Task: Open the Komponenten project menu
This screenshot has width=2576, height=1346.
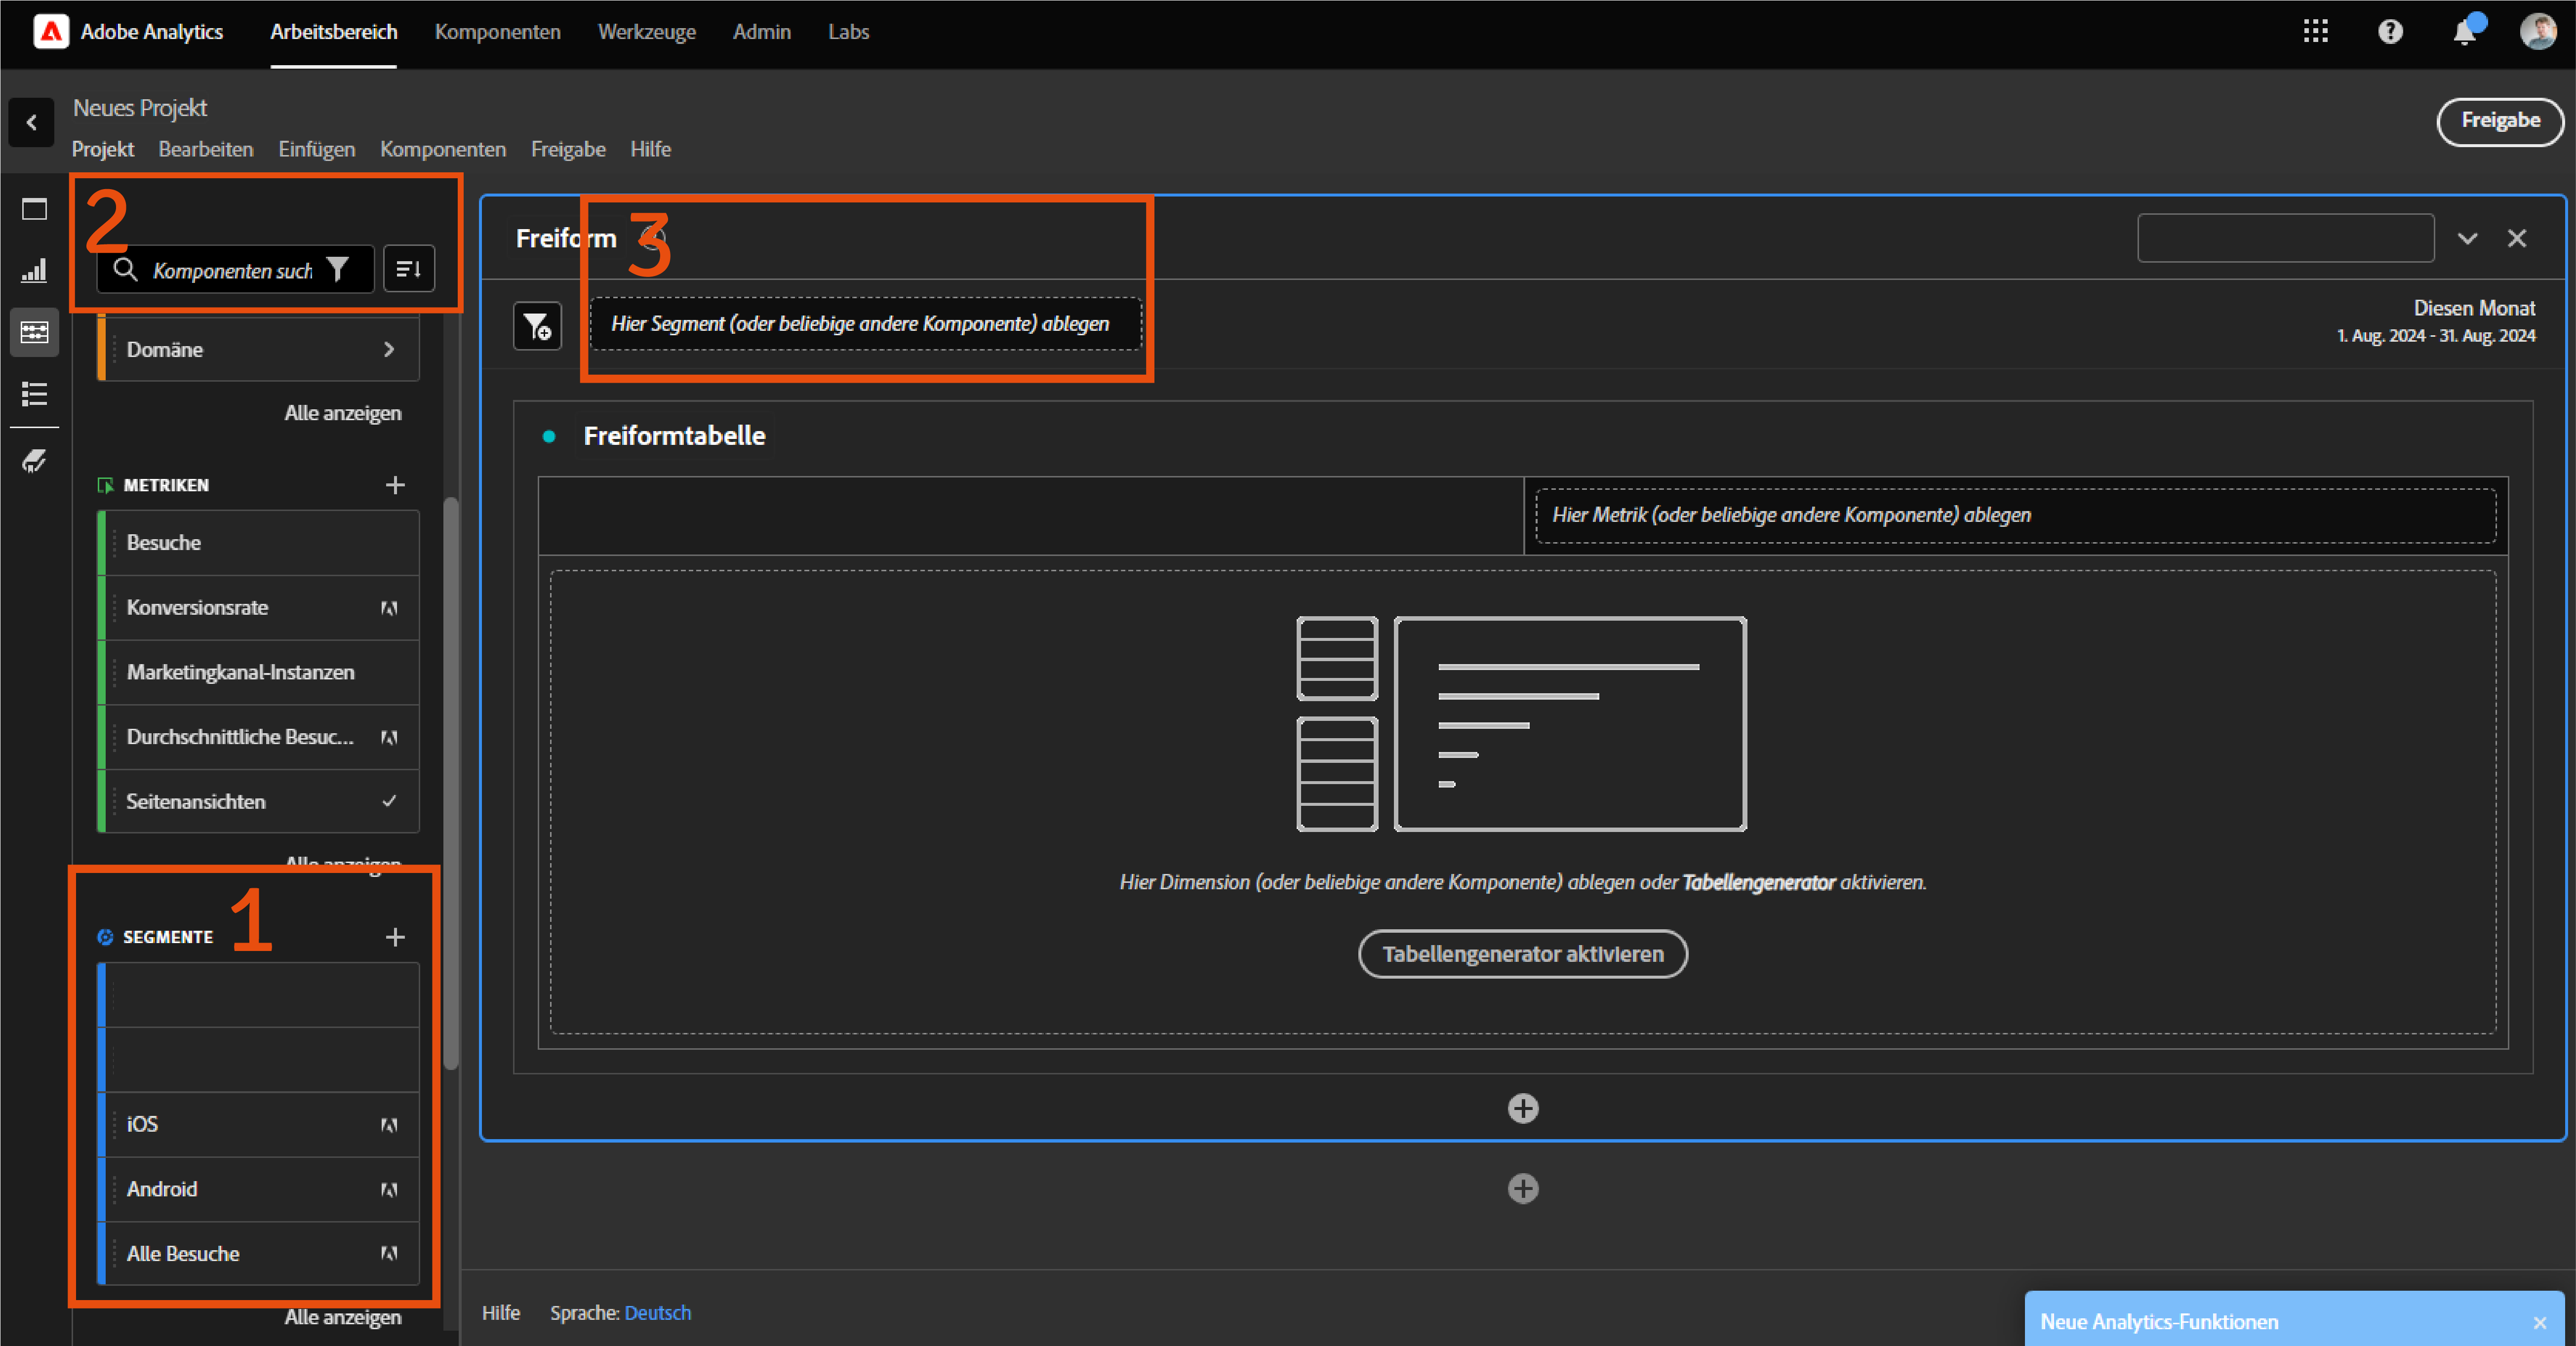Action: pyautogui.click(x=443, y=149)
